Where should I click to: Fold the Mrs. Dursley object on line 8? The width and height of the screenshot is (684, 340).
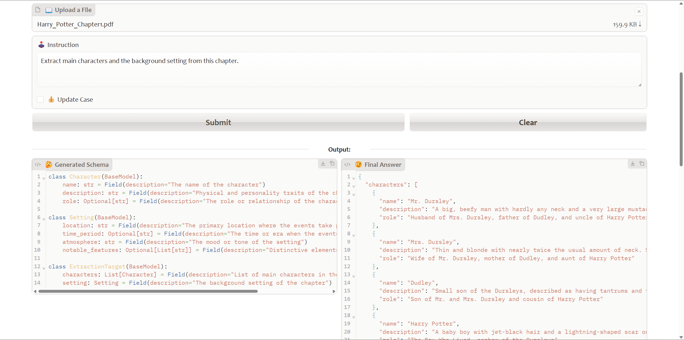click(x=353, y=235)
